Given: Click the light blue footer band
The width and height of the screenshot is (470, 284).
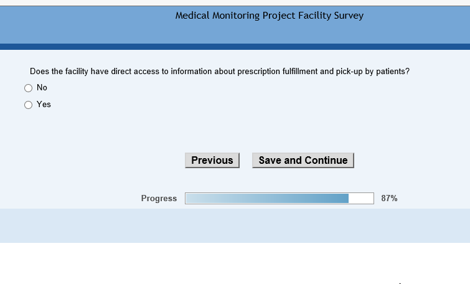Looking at the screenshot, I should click(235, 225).
